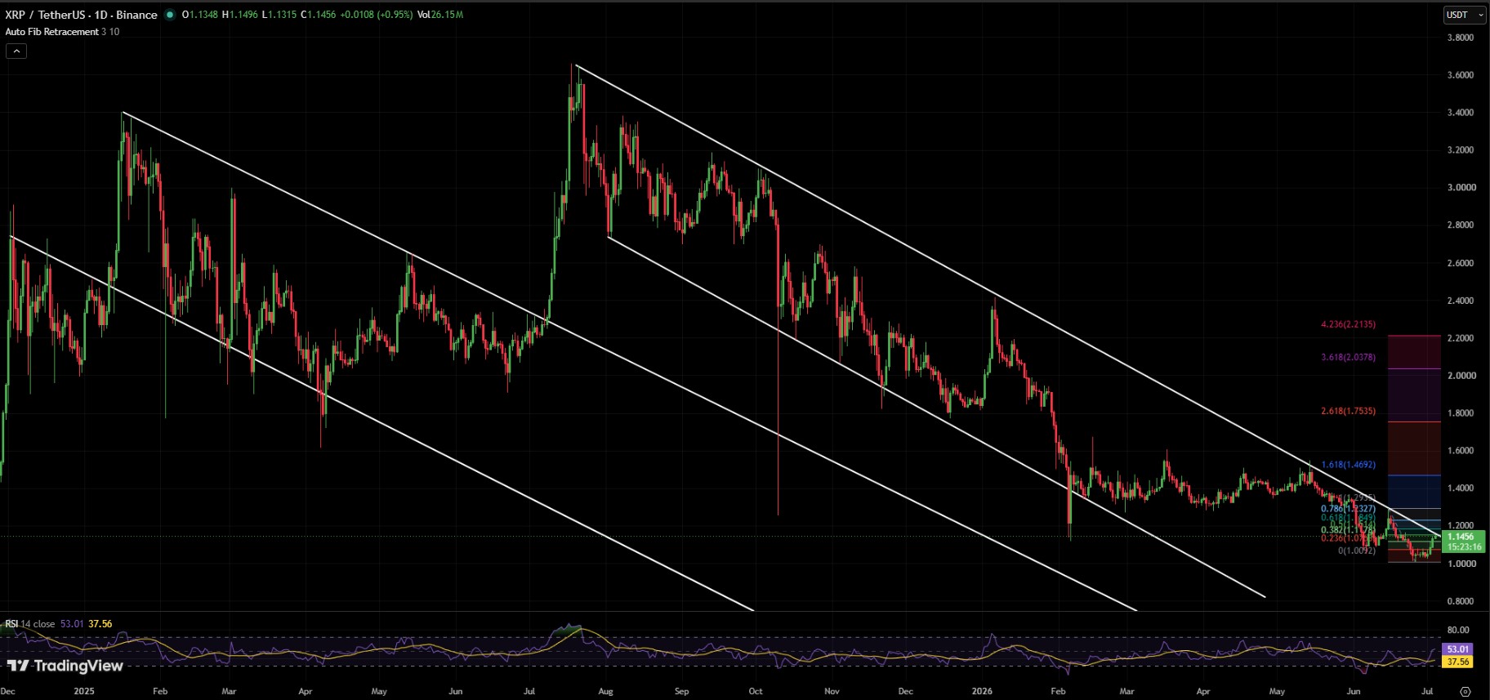Click the 0.8000 price axis label

(x=1461, y=601)
